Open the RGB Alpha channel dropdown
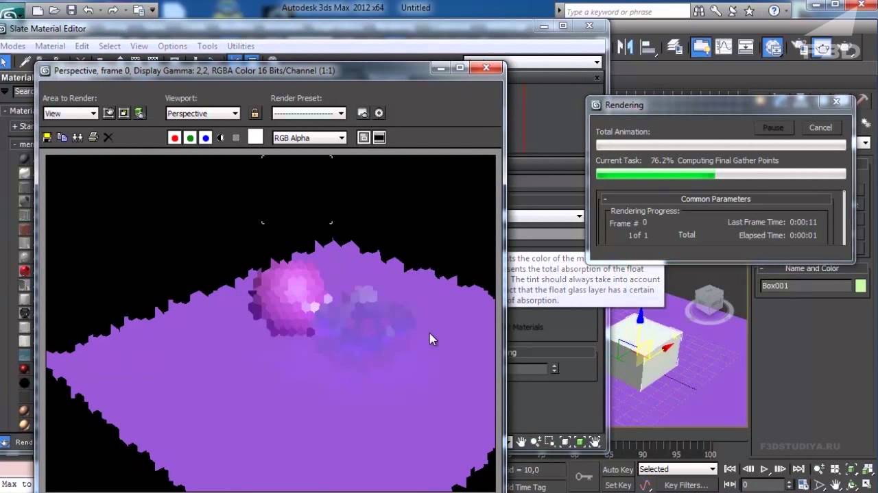Image resolution: width=878 pixels, height=493 pixels. tap(309, 138)
